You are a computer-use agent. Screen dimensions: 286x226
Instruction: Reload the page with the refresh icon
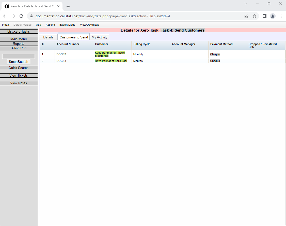[x=21, y=16]
